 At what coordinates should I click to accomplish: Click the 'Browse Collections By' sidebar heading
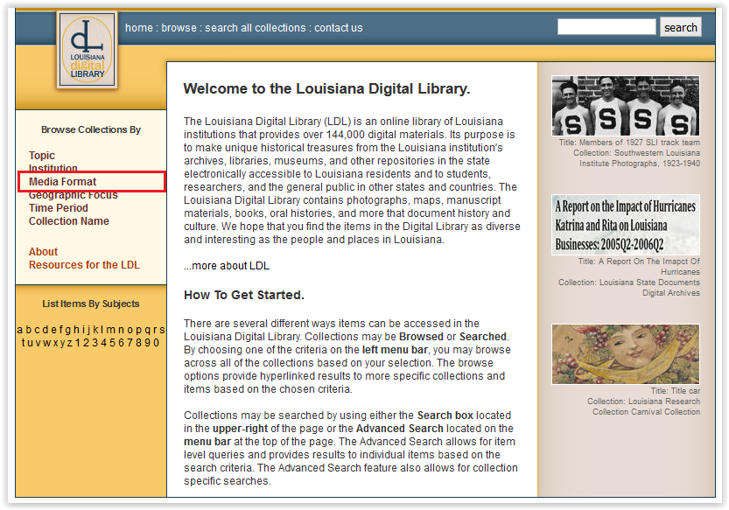(91, 129)
